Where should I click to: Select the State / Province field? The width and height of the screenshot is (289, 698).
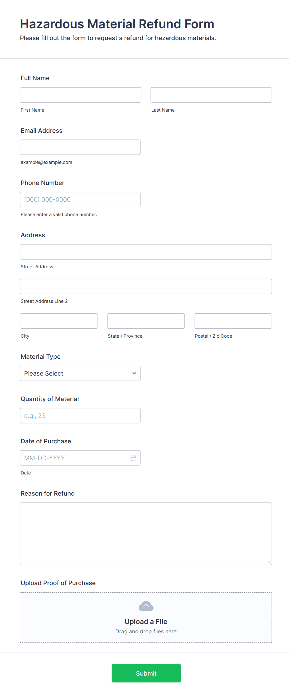pyautogui.click(x=146, y=321)
